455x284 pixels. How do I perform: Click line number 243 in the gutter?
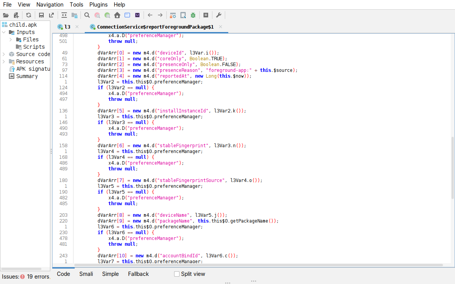click(63, 256)
